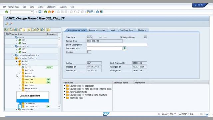Expand the GrpHdr node
The width and height of the screenshot is (213, 120).
pos(17,61)
